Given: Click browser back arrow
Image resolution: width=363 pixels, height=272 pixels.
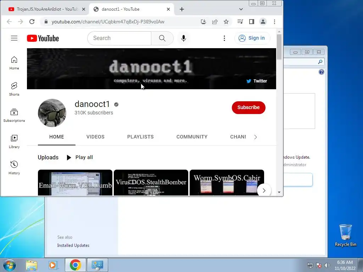Looking at the screenshot, I should (x=9, y=22).
